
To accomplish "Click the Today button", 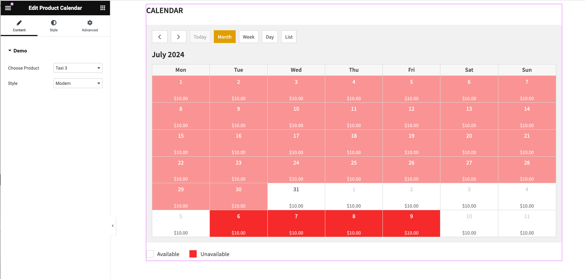I will coord(200,37).
